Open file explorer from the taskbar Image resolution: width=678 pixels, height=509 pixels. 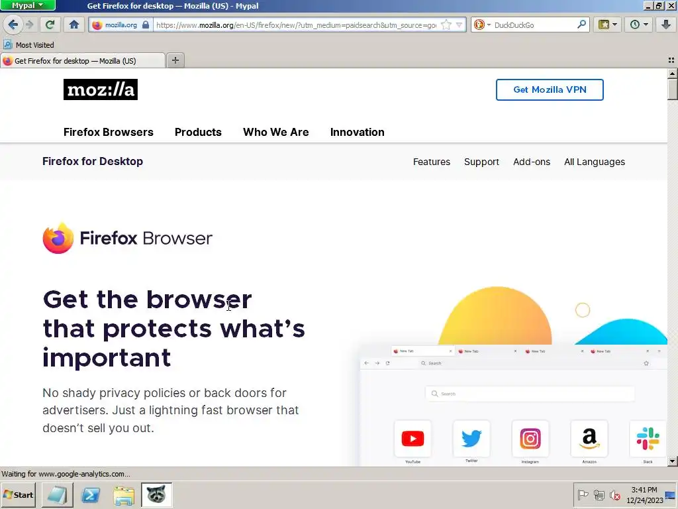124,494
